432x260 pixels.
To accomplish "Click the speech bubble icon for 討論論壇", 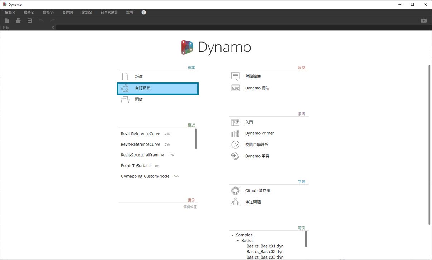I will click(x=235, y=77).
